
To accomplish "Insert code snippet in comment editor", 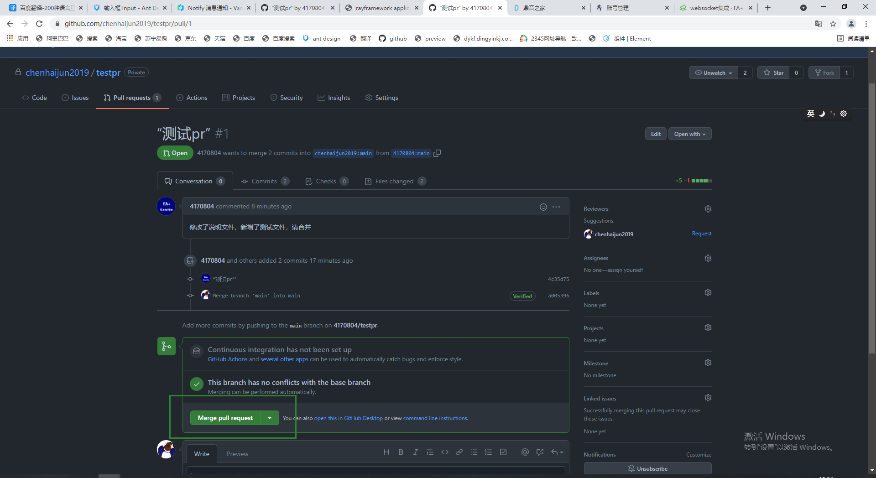I will tap(445, 452).
